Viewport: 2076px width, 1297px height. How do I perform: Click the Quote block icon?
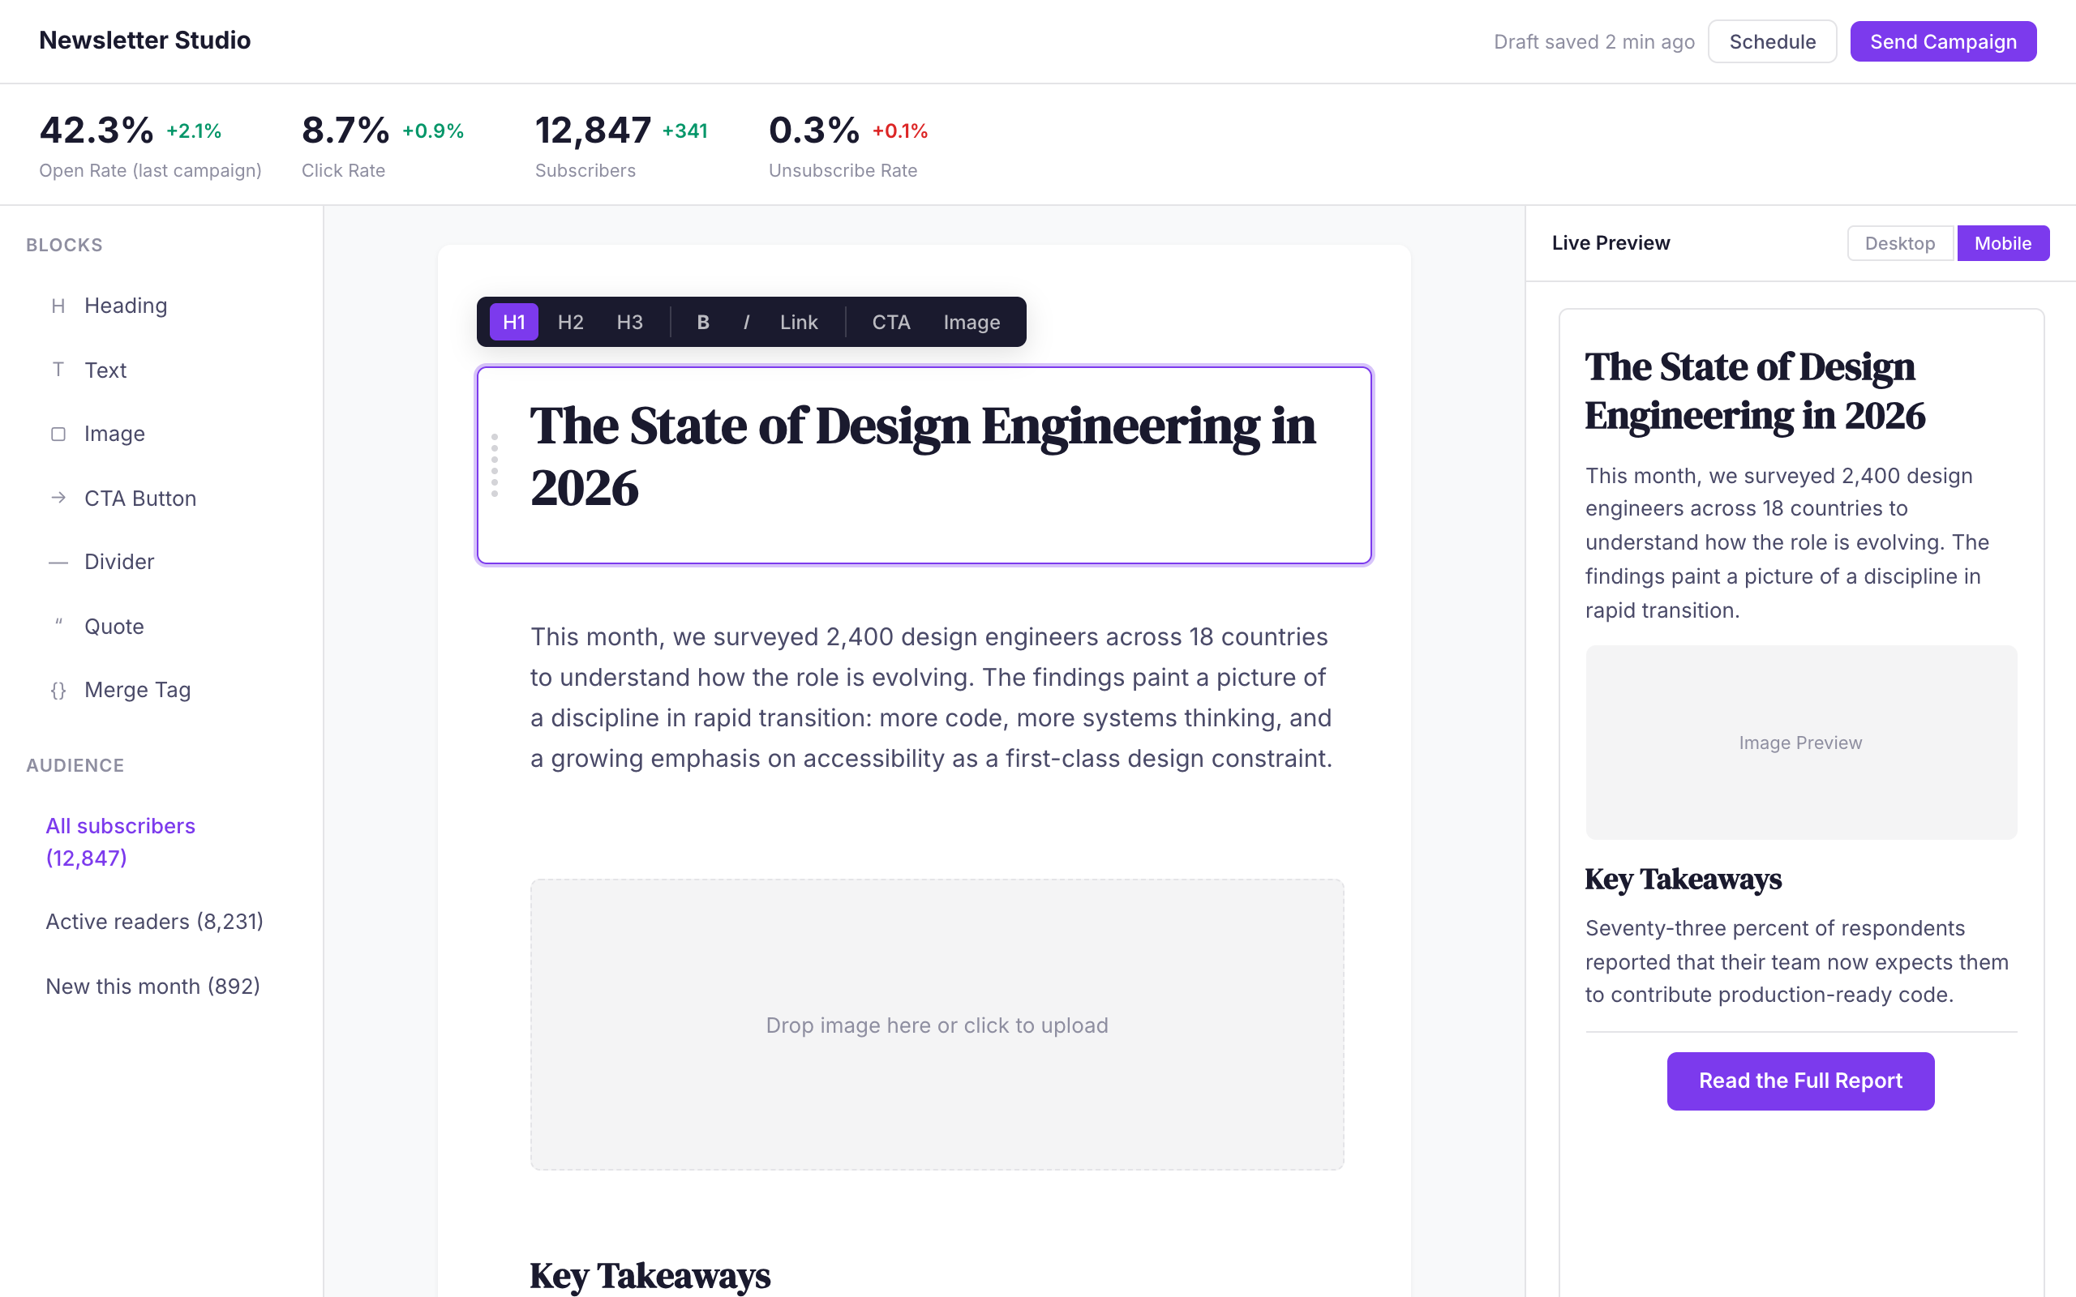pos(58,623)
